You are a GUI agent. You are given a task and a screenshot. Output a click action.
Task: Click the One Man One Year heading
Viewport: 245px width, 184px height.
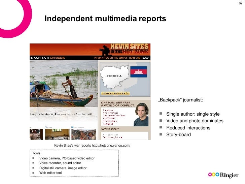pos(118,104)
